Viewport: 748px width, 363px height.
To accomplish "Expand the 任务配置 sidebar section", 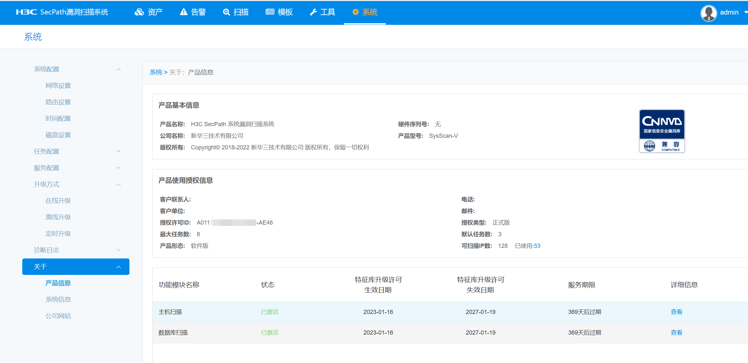I will 118,151.
